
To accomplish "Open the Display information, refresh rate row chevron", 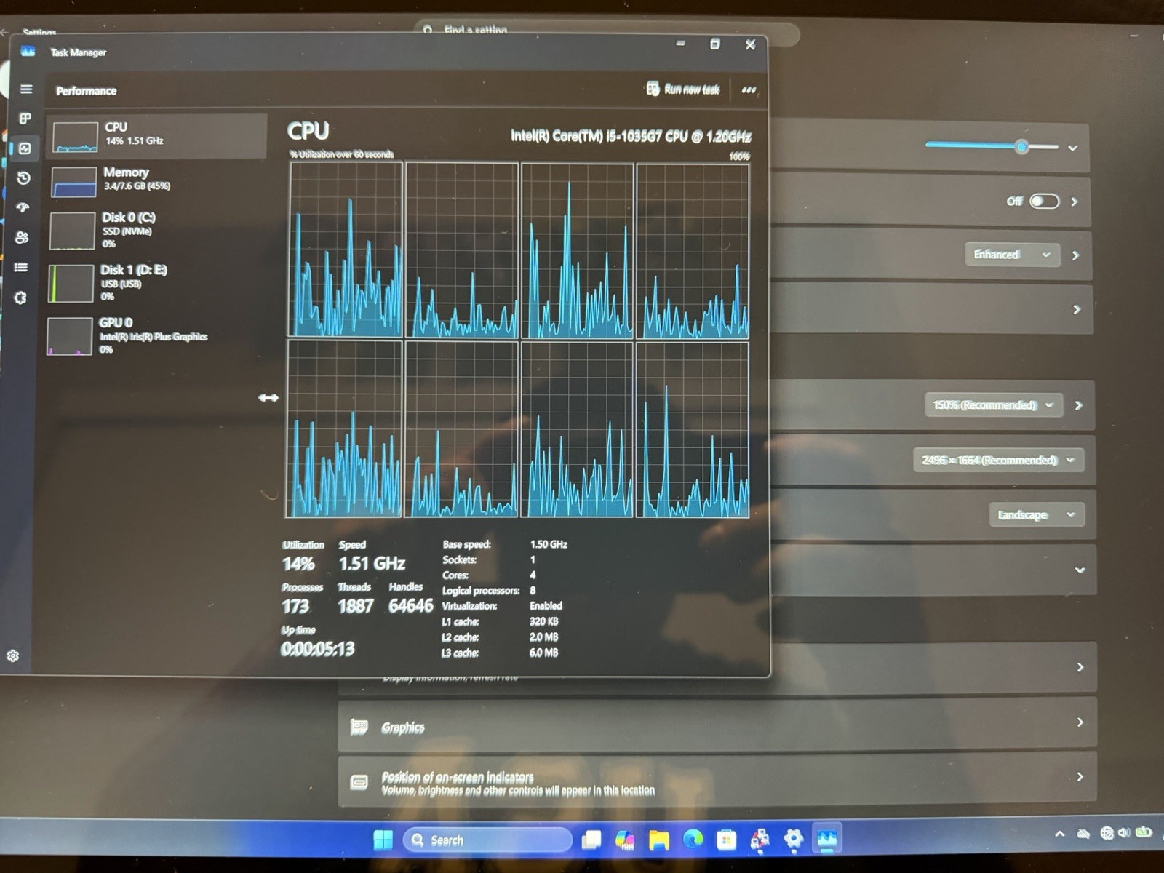I will pyautogui.click(x=1080, y=667).
